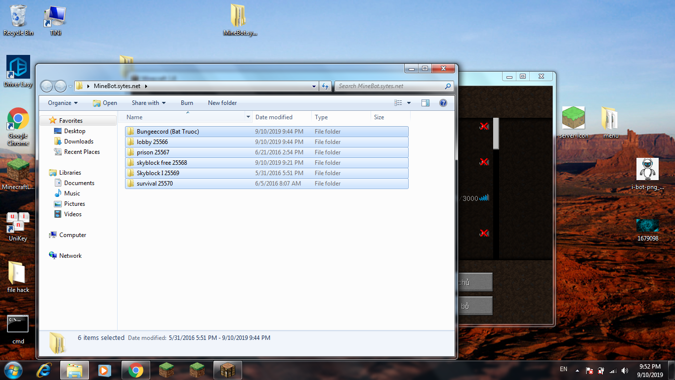Select the survival 25570 folder
Screen dimensions: 675x380
(267, 184)
